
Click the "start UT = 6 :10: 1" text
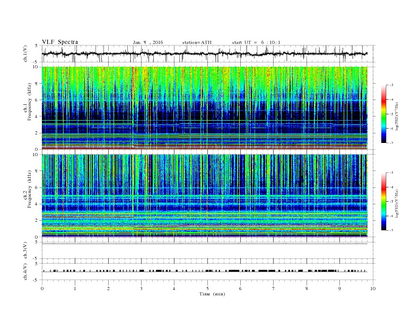[x=256, y=42]
